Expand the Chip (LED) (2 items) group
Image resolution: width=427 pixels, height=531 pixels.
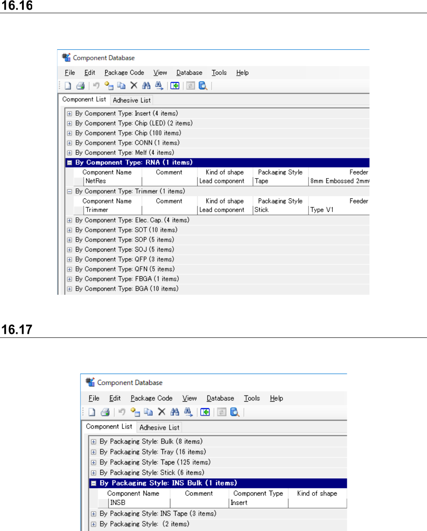[69, 123]
